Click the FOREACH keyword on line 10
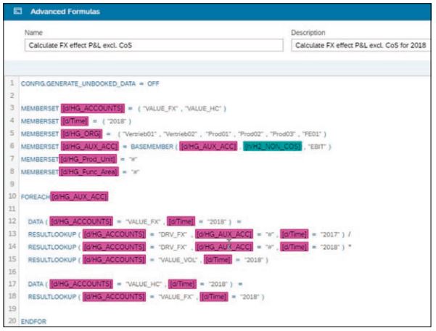The image size is (436, 331). (x=35, y=196)
